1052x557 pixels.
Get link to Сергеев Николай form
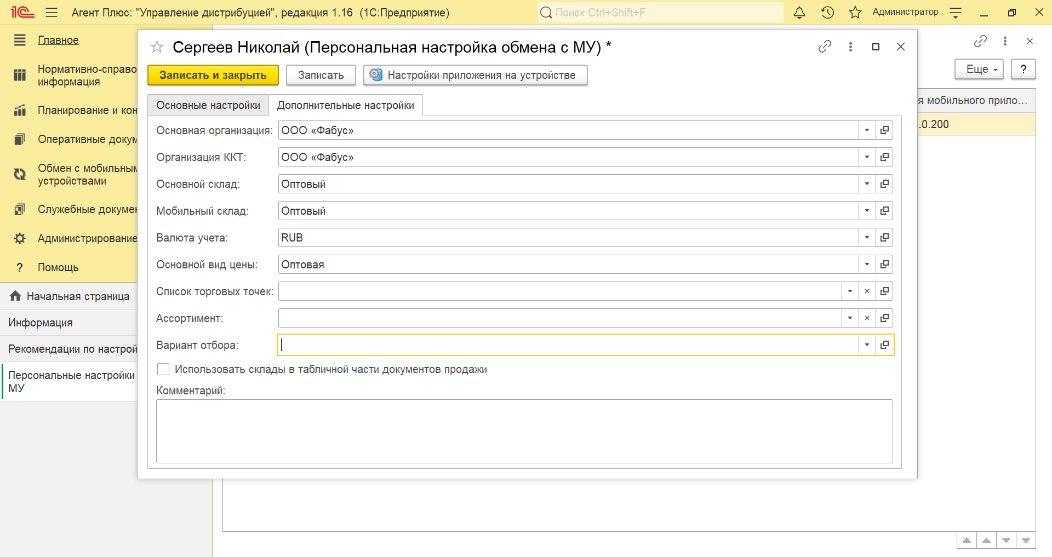(x=825, y=47)
